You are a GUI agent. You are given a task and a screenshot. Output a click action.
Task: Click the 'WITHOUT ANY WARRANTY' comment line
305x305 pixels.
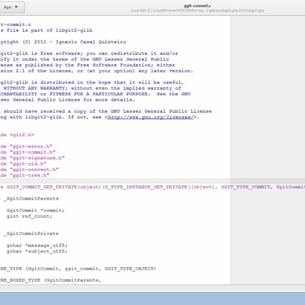click(x=90, y=88)
